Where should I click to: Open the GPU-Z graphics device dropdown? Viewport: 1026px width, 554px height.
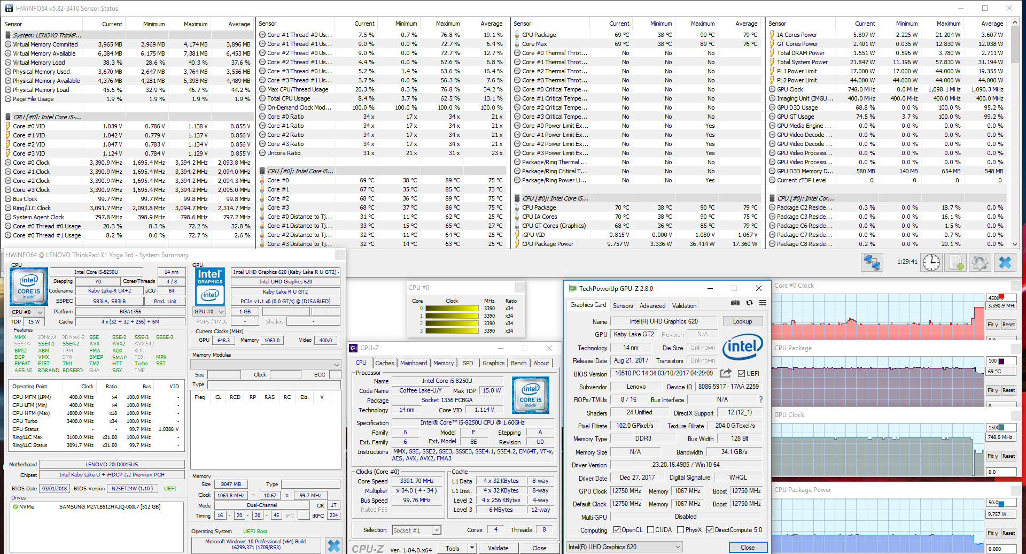[x=625, y=547]
